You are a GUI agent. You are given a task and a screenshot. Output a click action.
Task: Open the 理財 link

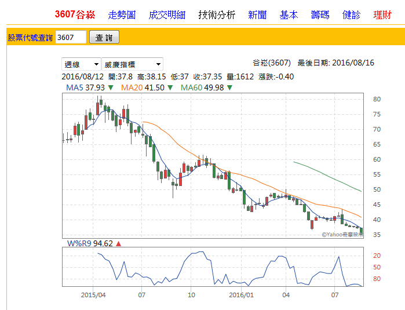point(382,14)
